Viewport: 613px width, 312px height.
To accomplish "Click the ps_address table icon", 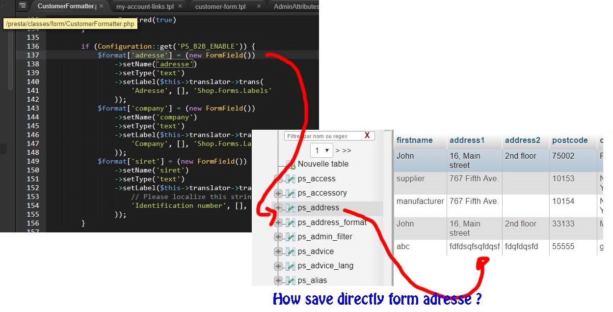I will 290,208.
